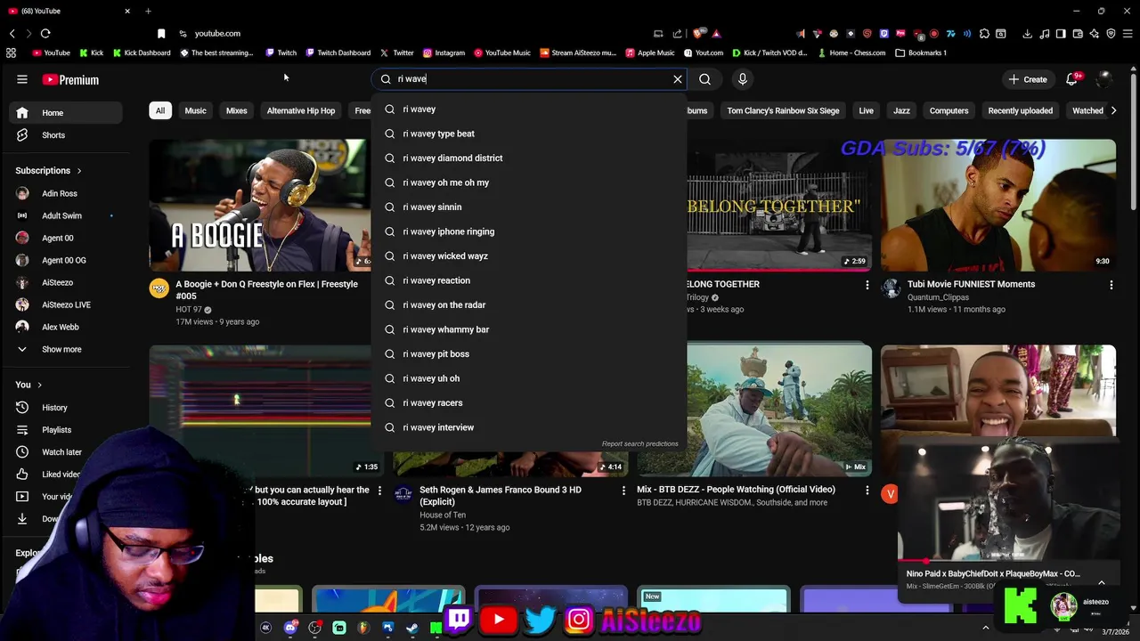
Task: Select the Music filter chip
Action: click(x=195, y=110)
